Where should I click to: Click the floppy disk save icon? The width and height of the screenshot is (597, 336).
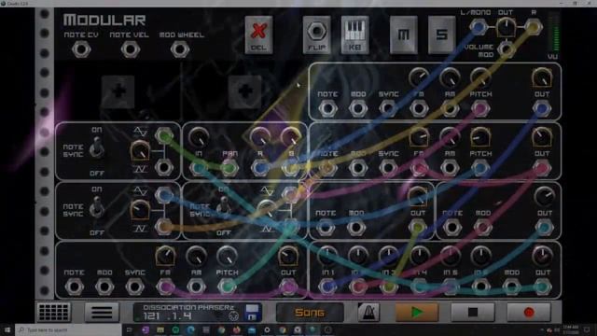click(252, 312)
